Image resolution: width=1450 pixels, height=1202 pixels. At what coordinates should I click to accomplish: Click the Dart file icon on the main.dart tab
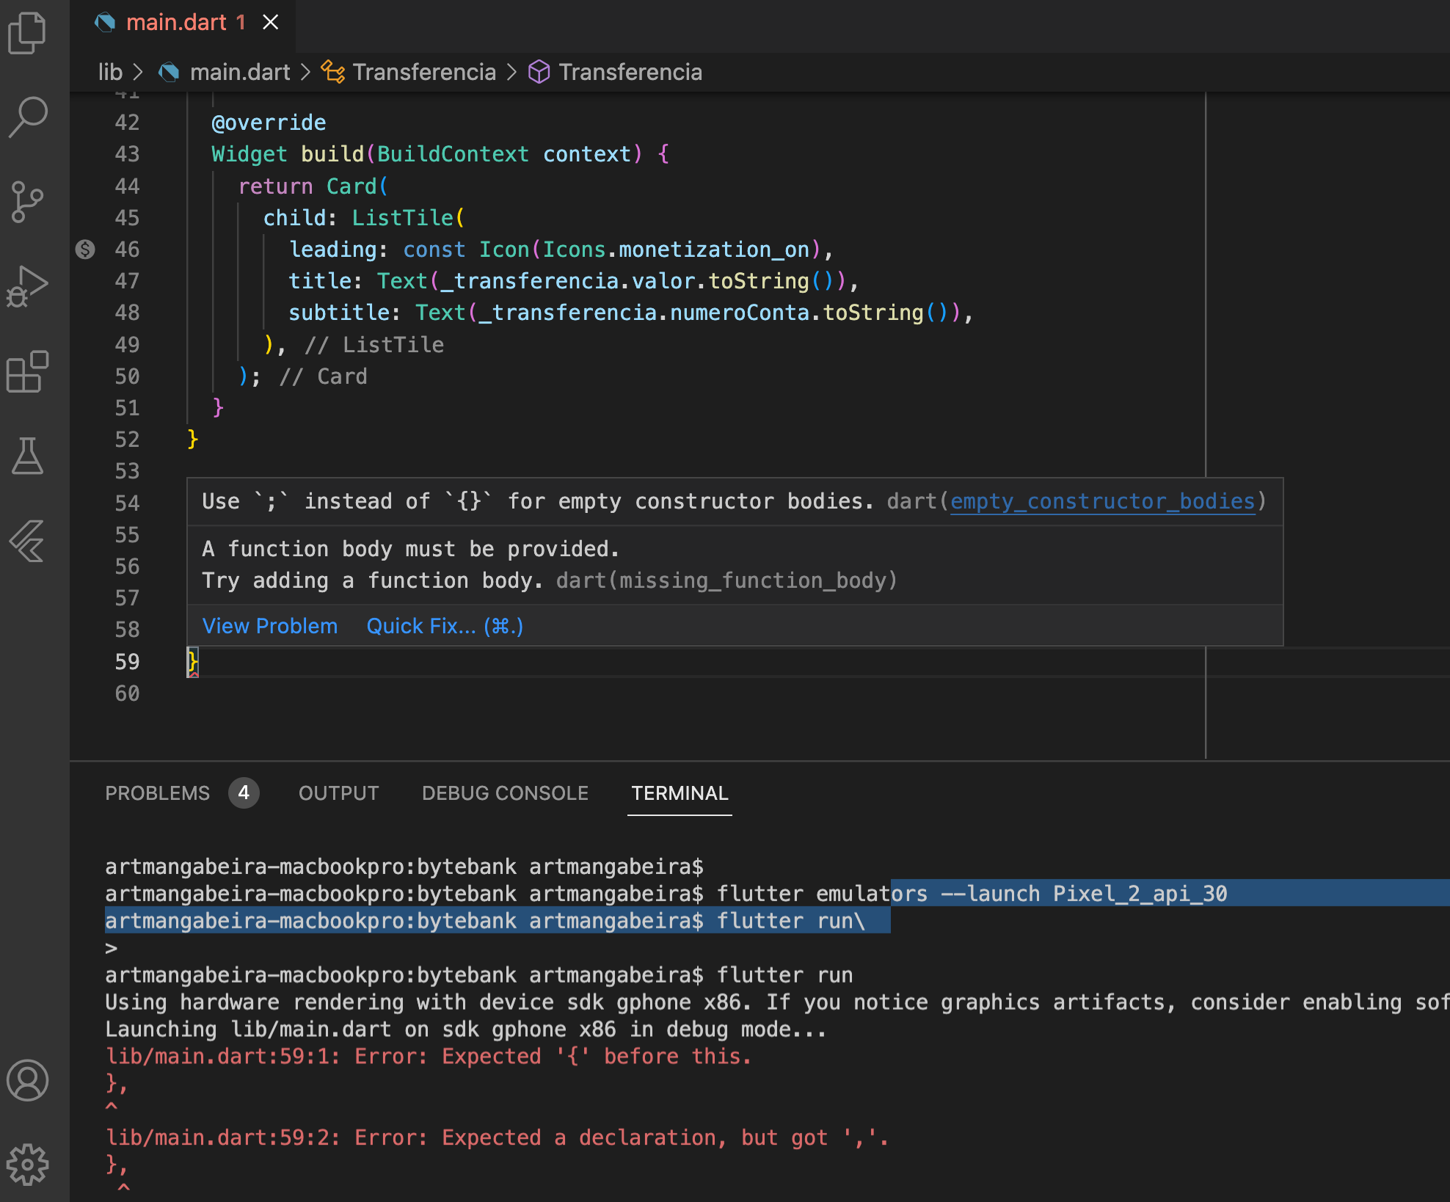point(105,23)
